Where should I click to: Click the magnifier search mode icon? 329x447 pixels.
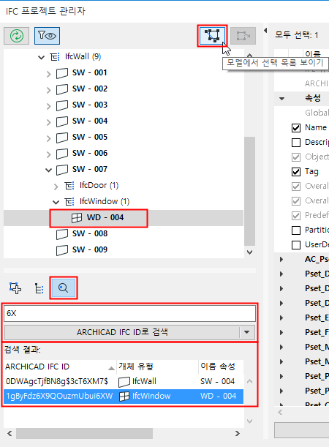[63, 288]
